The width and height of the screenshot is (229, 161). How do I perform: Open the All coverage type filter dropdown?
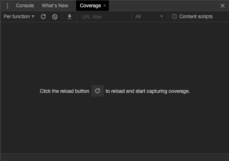pyautogui.click(x=149, y=17)
